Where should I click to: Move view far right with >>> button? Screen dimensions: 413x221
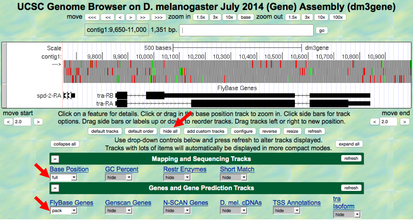coord(158,17)
